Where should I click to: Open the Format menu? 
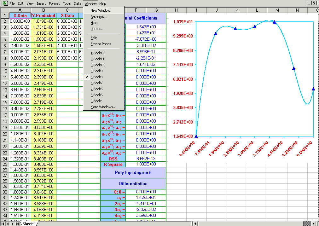pos(54,3)
